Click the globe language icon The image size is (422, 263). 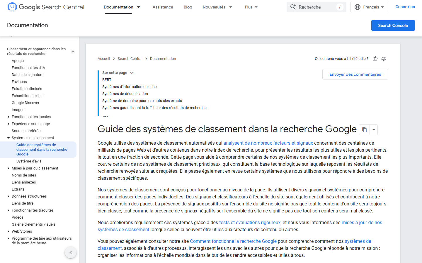point(358,7)
